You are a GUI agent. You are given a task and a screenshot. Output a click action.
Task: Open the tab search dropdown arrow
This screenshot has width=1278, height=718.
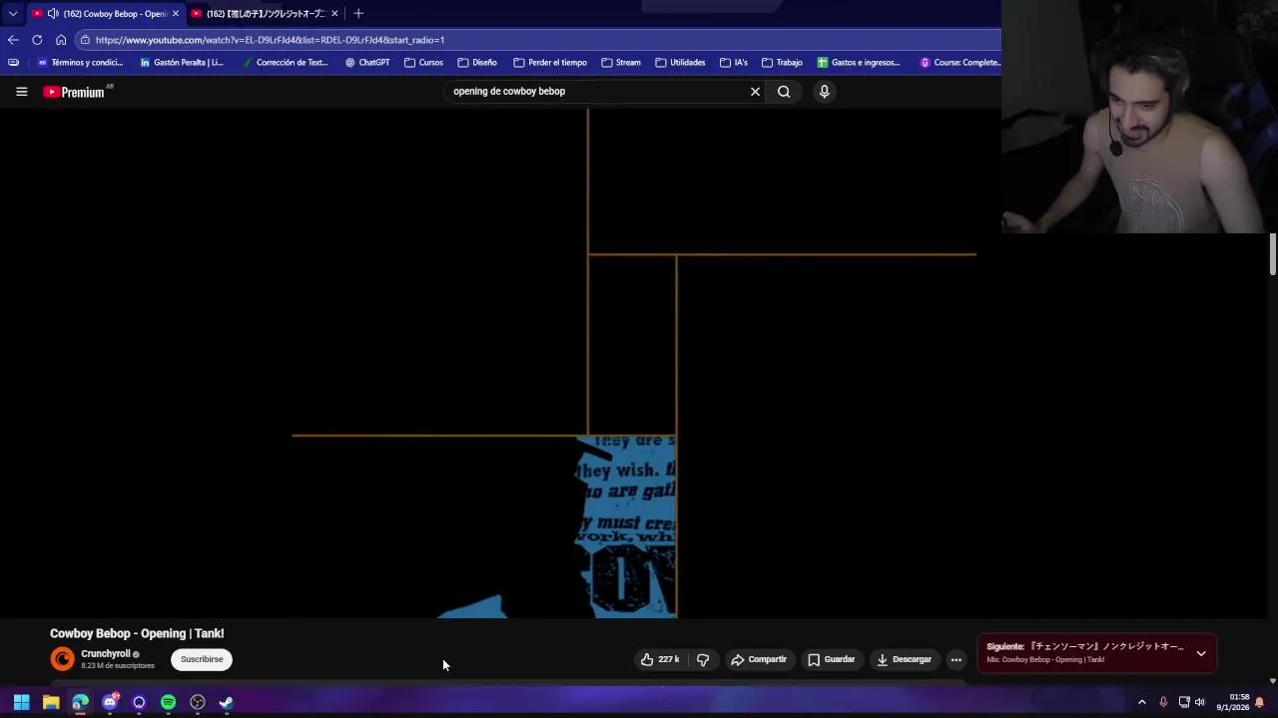(12, 13)
